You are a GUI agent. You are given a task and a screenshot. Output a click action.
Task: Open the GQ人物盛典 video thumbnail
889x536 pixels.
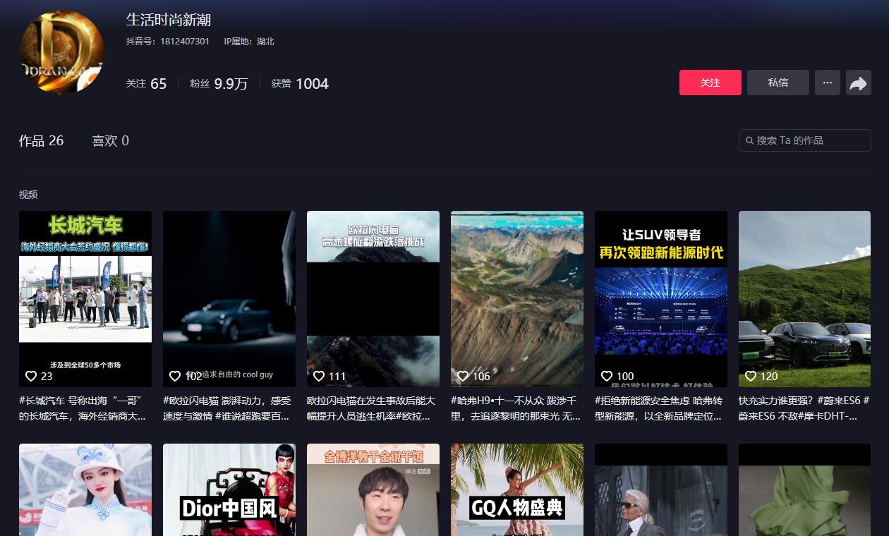click(x=517, y=489)
